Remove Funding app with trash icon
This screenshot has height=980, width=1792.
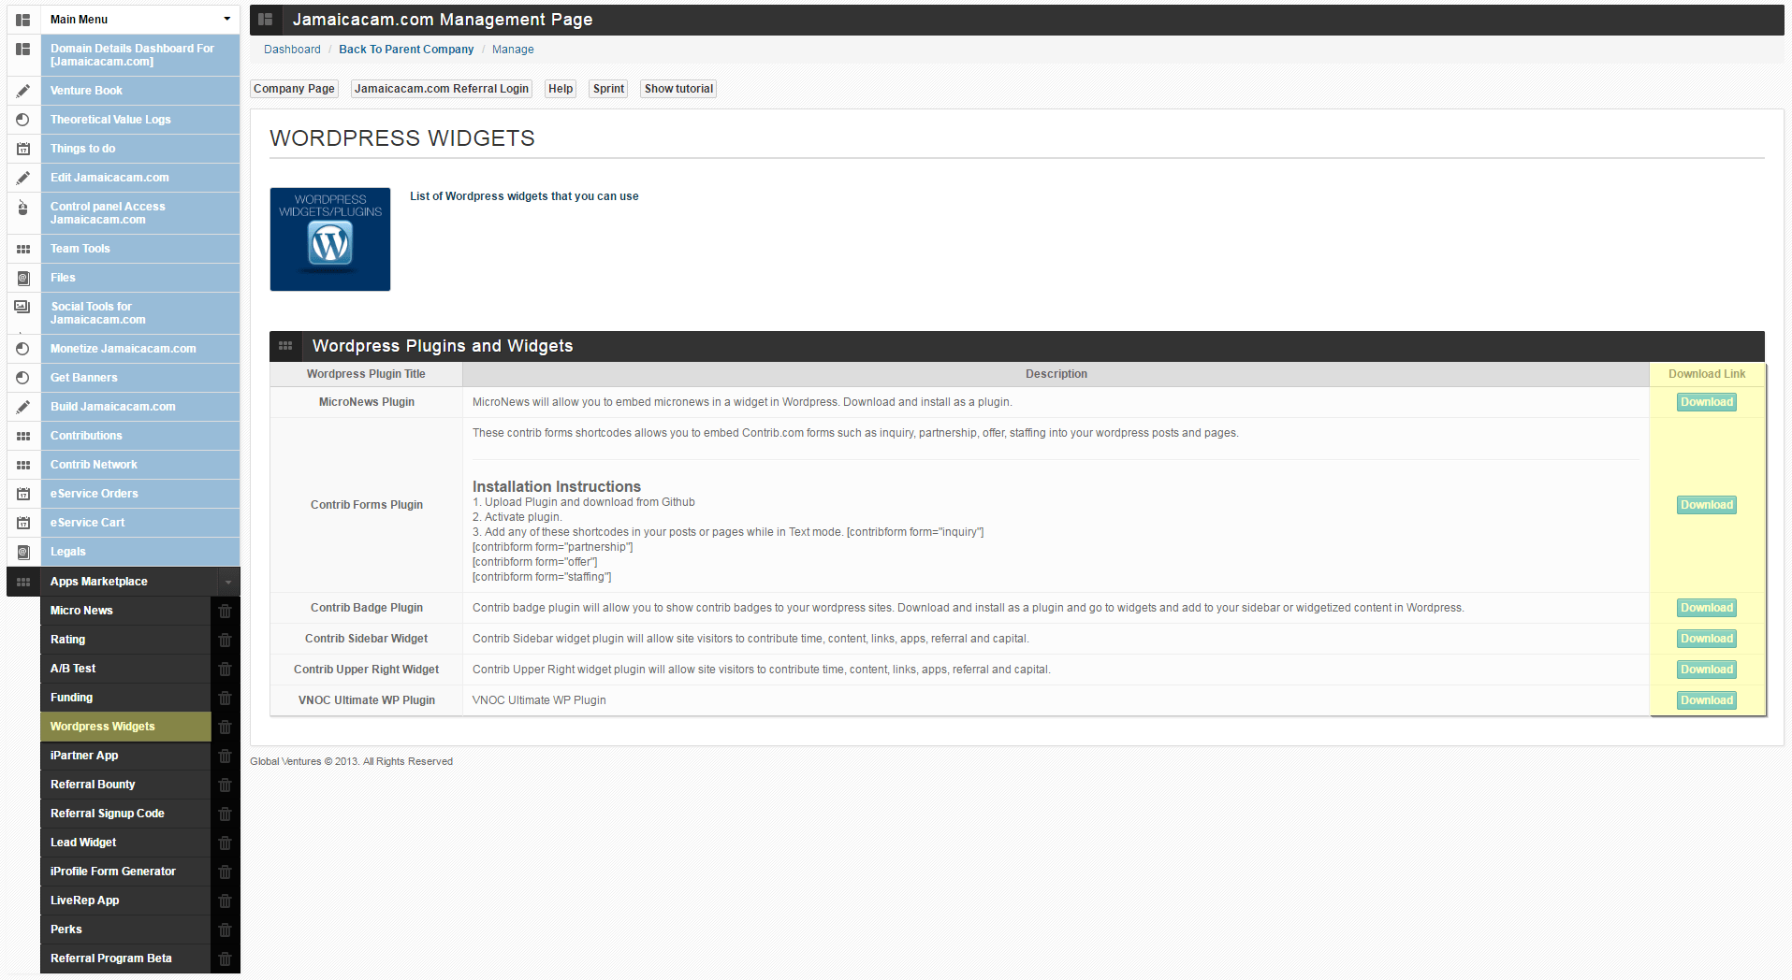[225, 698]
